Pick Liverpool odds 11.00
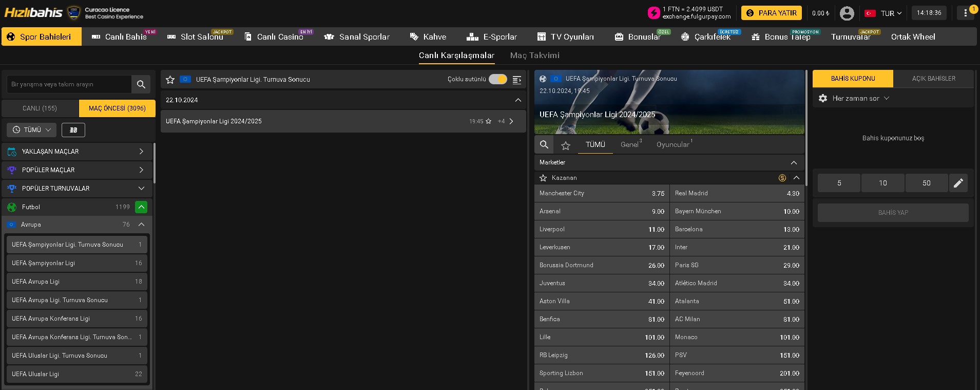The height and width of the screenshot is (390, 980). point(602,229)
